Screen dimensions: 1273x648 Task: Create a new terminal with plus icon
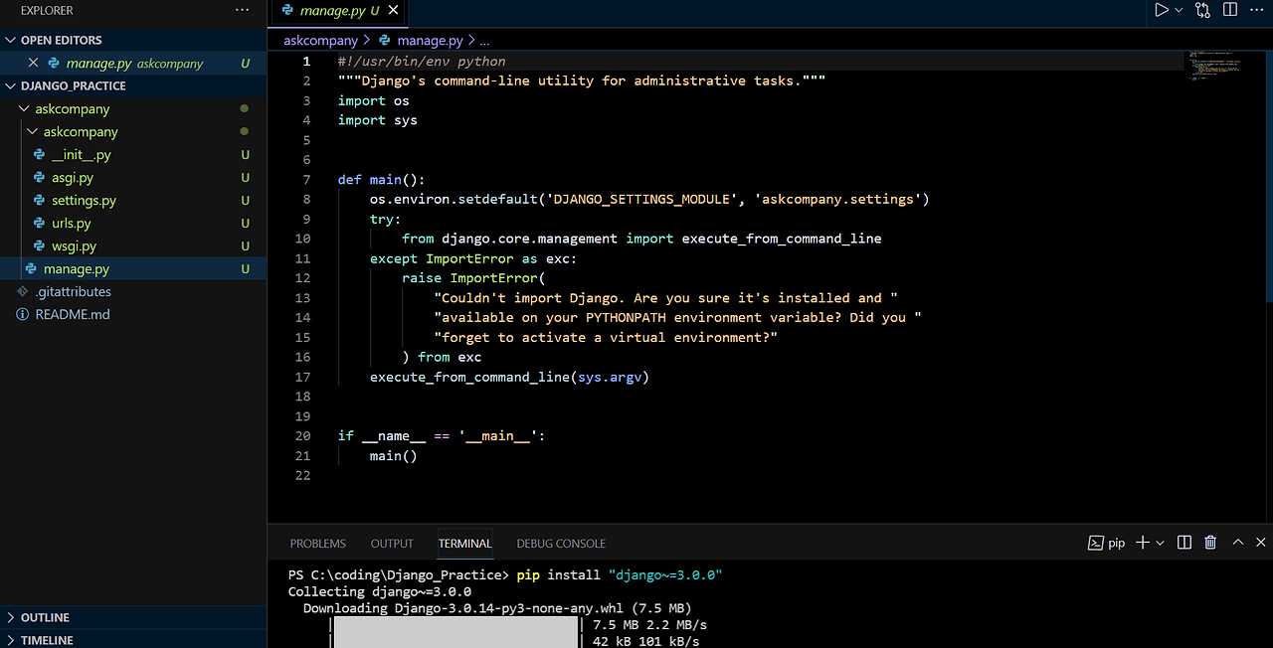1143,543
